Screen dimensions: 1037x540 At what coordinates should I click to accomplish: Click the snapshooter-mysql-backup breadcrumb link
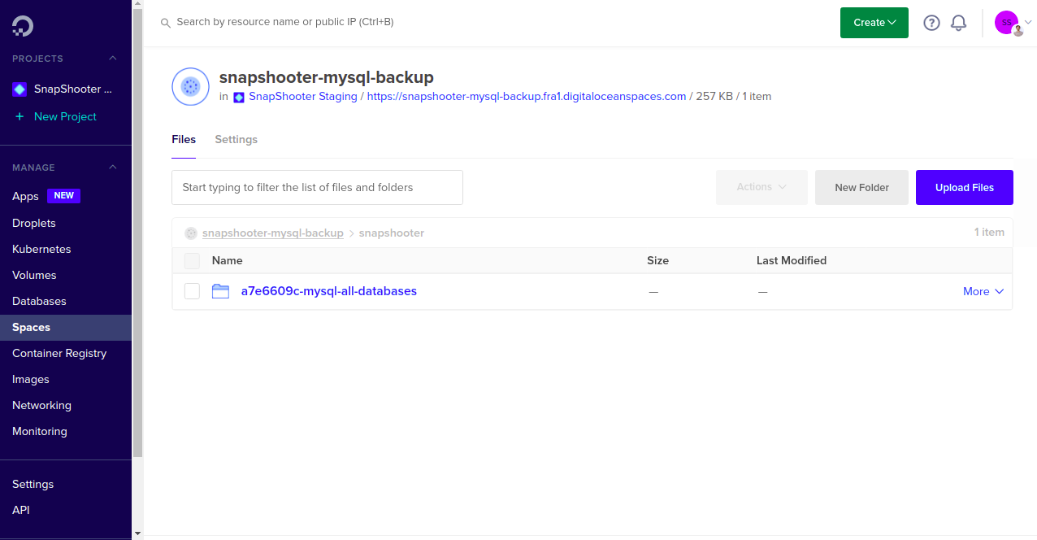[x=273, y=233]
